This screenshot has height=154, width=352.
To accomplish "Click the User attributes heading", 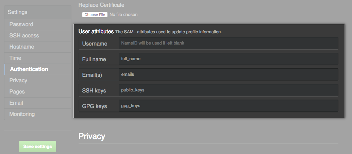I will click(96, 32).
